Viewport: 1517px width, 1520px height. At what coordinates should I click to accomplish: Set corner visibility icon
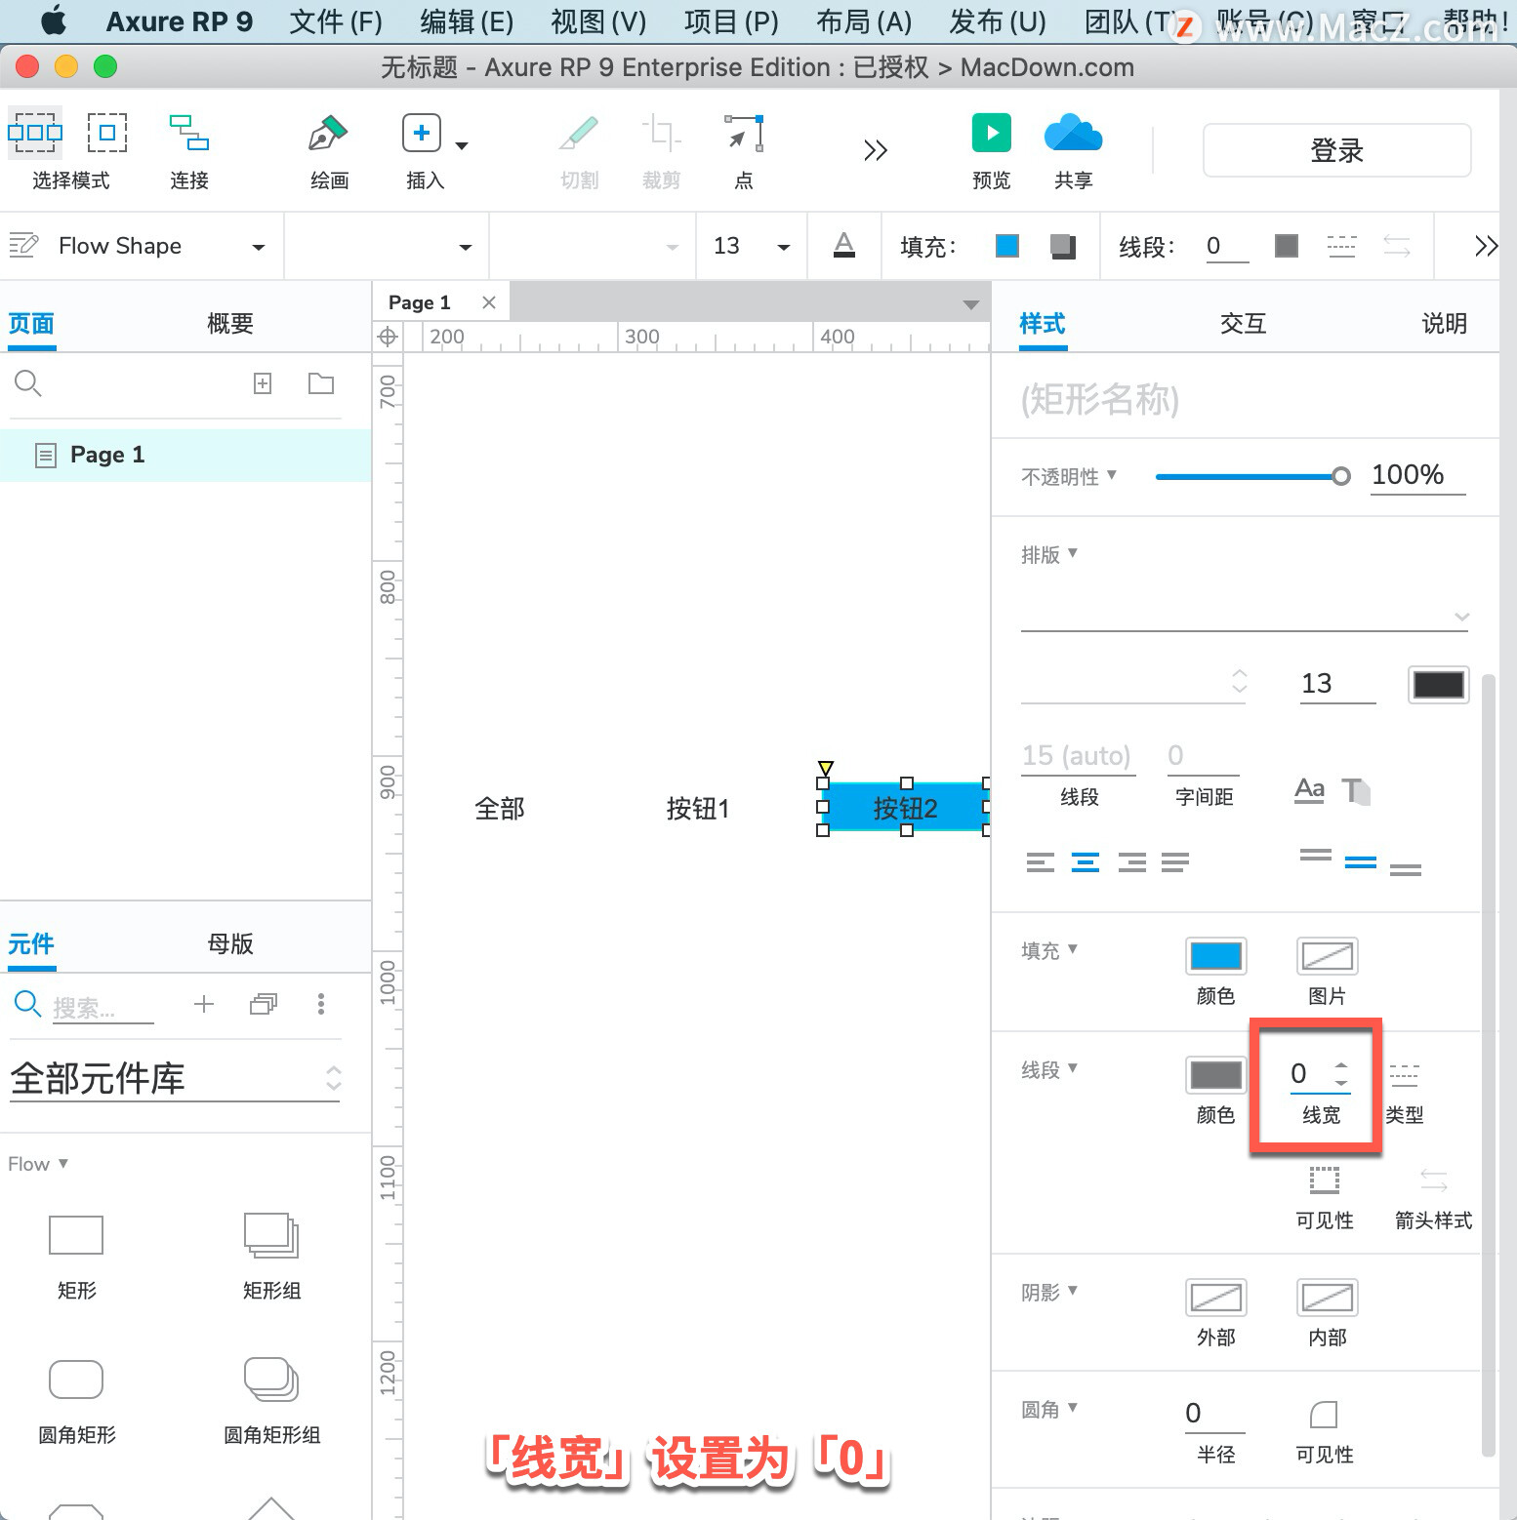(1324, 1414)
